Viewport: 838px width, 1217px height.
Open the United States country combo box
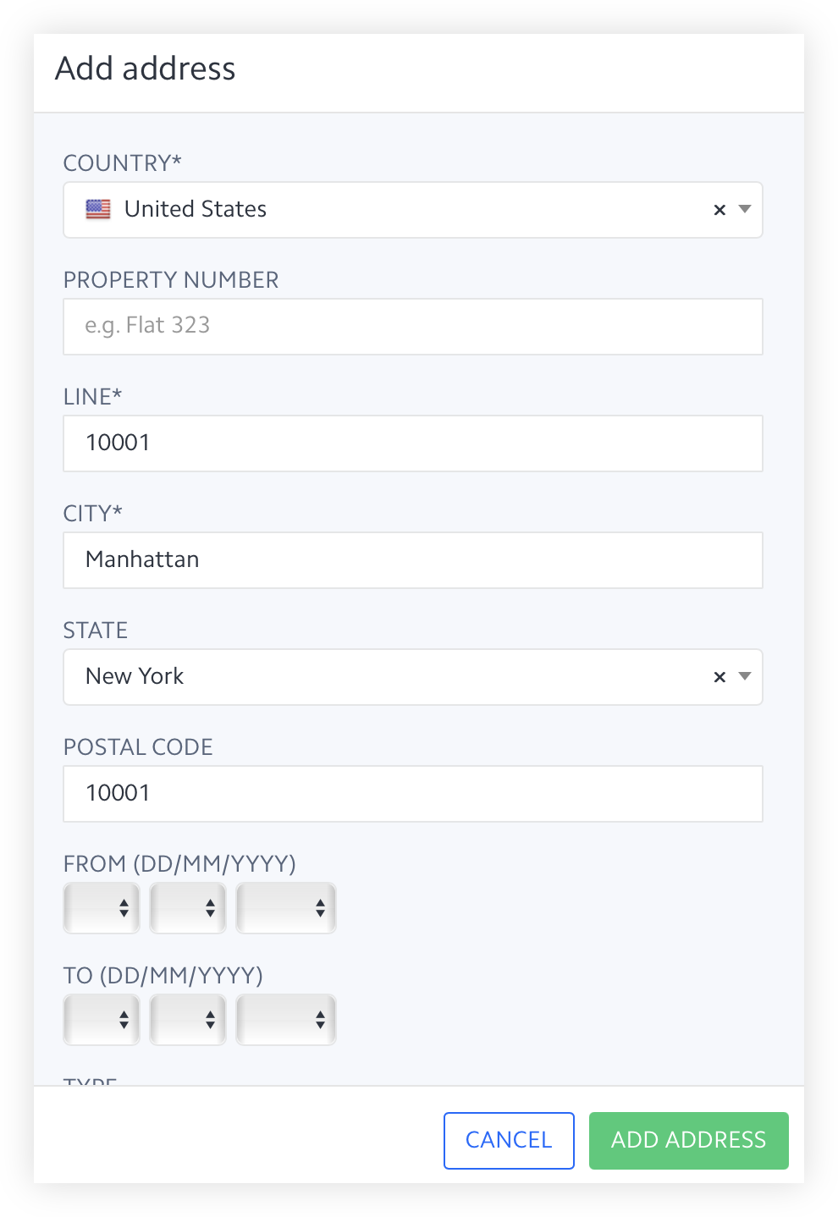point(413,210)
